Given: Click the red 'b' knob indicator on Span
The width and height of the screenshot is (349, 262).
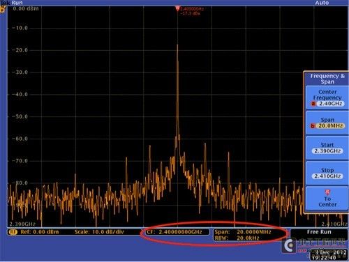Looking at the screenshot, I should (313, 126).
